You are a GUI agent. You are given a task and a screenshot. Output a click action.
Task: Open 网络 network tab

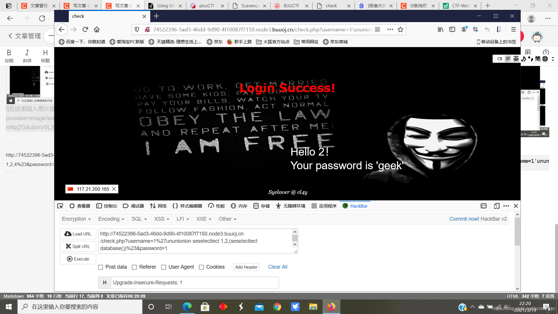tap(158, 206)
